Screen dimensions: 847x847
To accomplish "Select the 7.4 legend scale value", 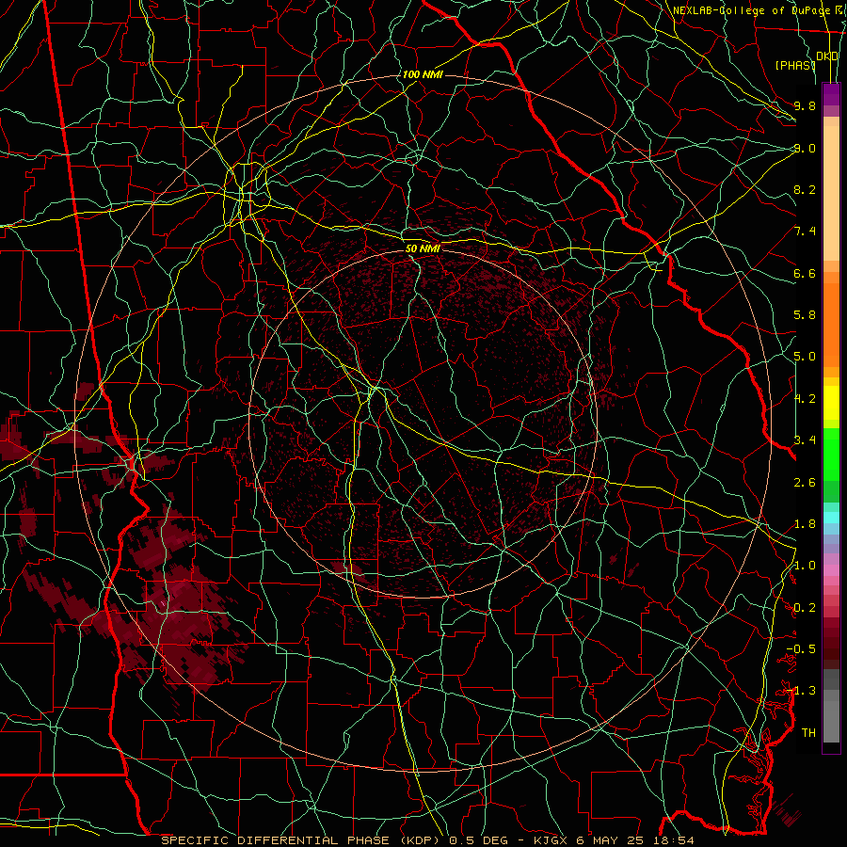I will tap(805, 232).
